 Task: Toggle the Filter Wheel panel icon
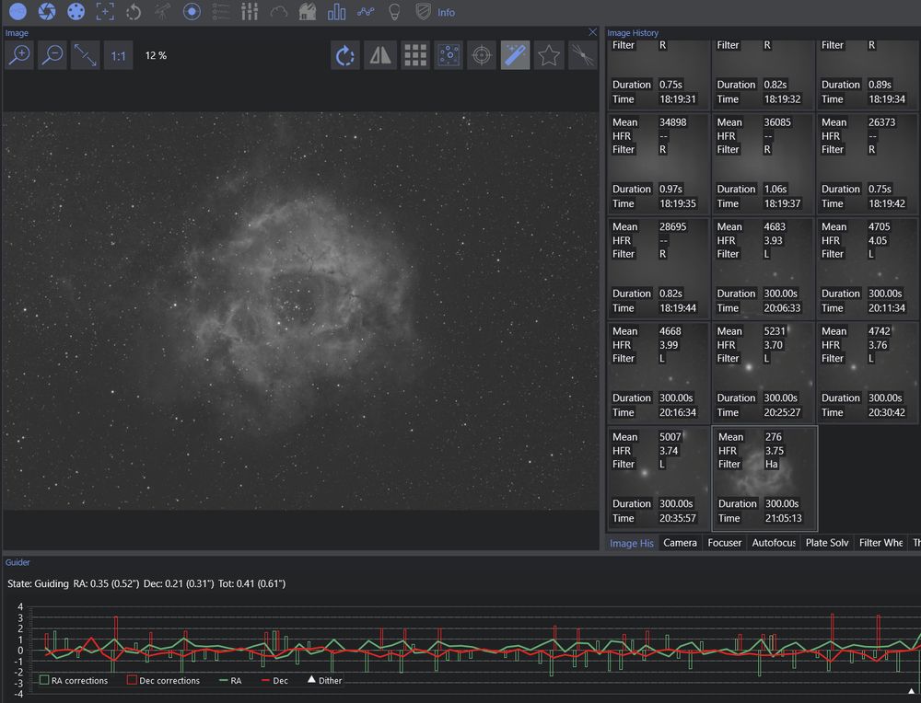(x=76, y=11)
